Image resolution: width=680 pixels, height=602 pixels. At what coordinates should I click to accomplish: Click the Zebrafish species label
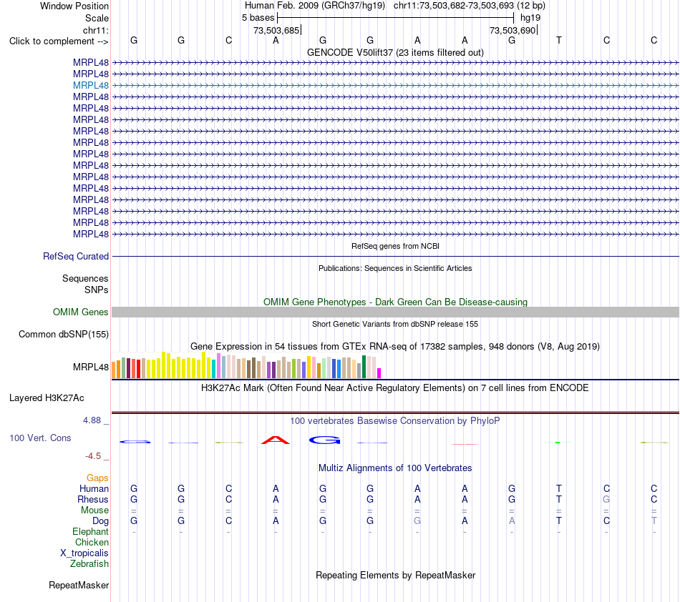point(89,564)
